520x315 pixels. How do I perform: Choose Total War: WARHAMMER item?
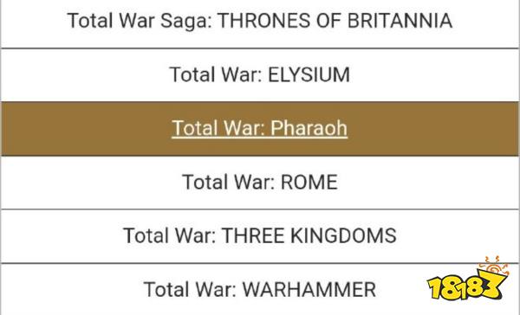(x=260, y=290)
